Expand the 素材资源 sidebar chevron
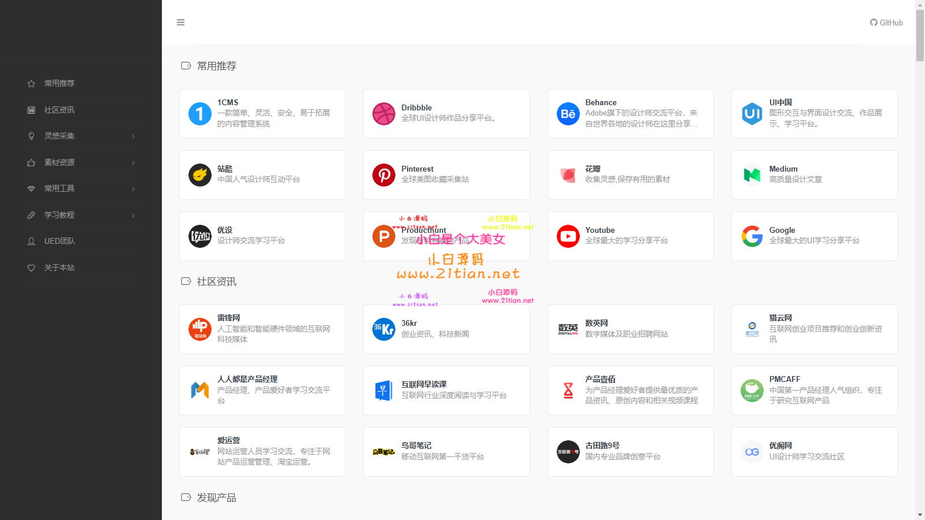The width and height of the screenshot is (925, 520). (134, 163)
